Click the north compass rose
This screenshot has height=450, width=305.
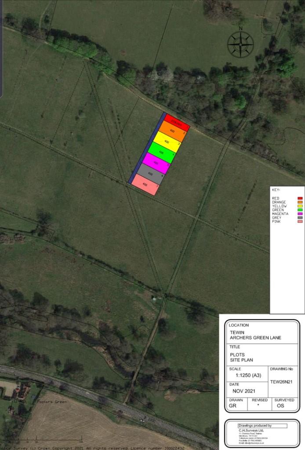[240, 44]
